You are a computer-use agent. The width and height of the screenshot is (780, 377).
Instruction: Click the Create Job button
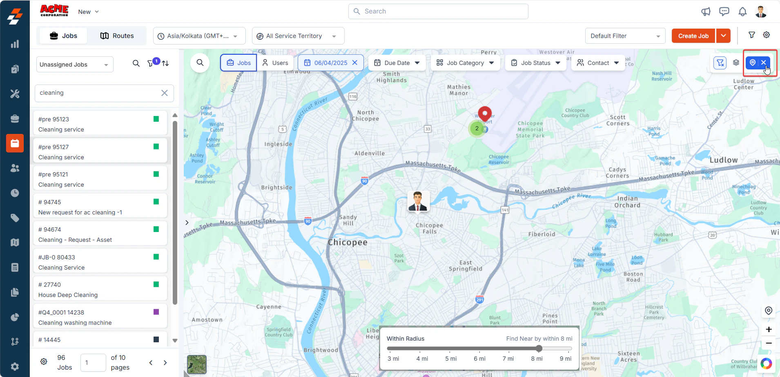point(693,36)
